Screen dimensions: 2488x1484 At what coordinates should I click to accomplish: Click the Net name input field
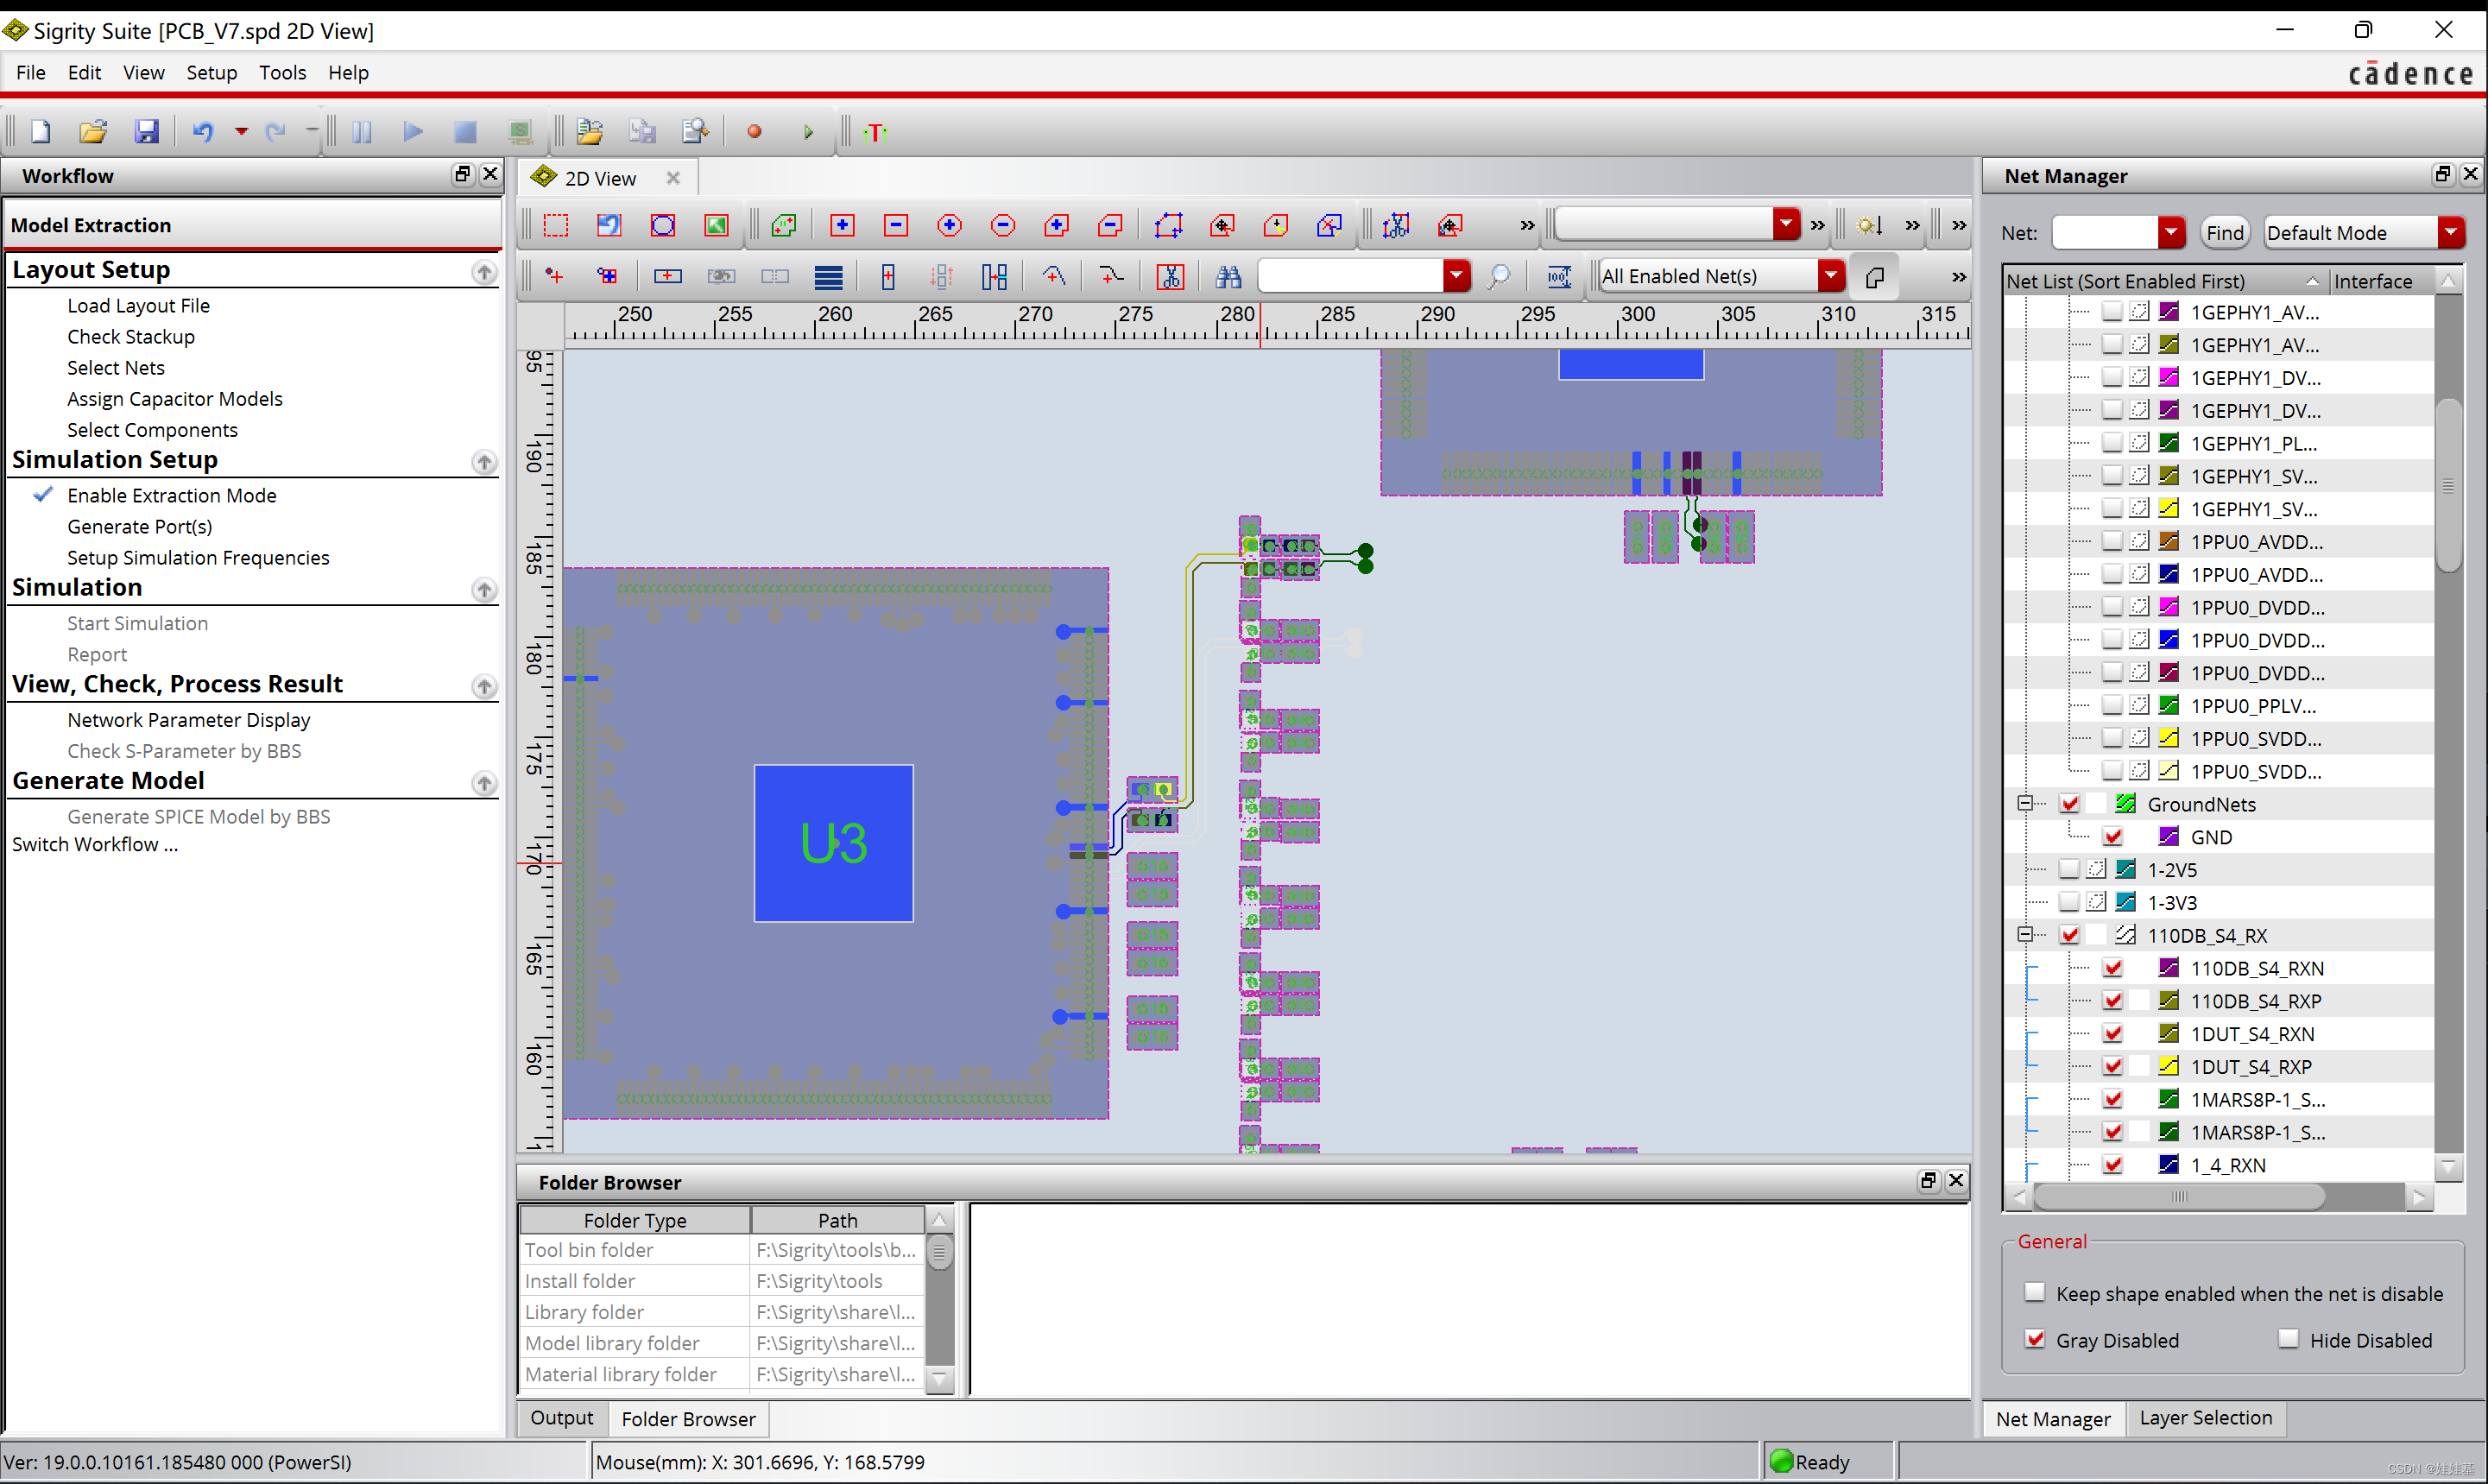pos(2104,233)
